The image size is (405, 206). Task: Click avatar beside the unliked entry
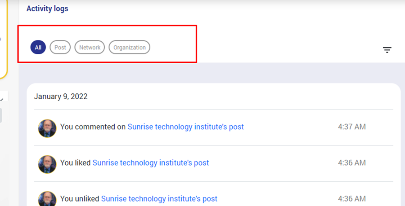pos(47,198)
